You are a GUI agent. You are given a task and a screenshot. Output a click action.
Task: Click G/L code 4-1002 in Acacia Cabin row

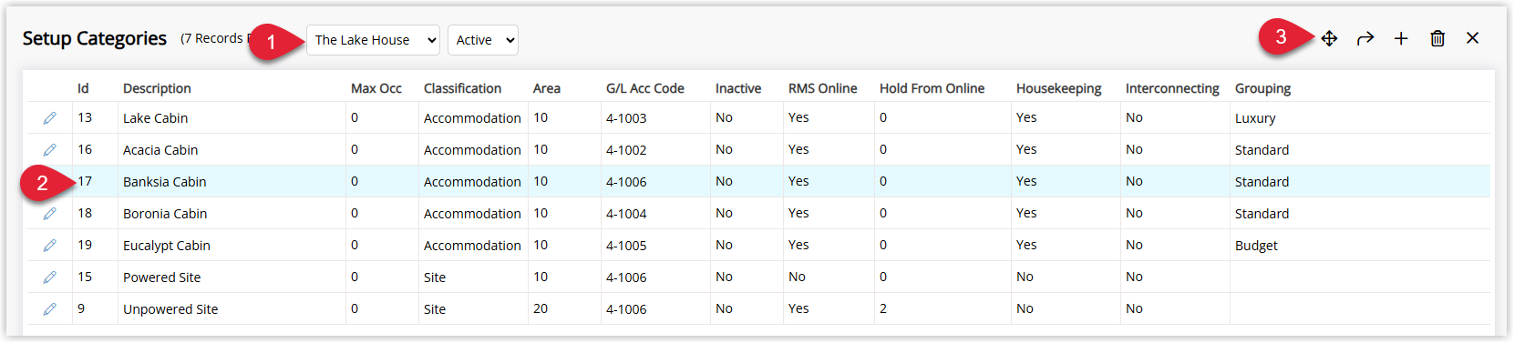pos(626,150)
